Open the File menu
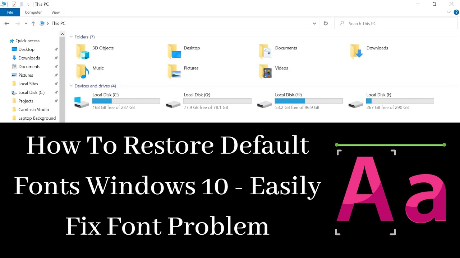The height and width of the screenshot is (258, 460). click(10, 12)
